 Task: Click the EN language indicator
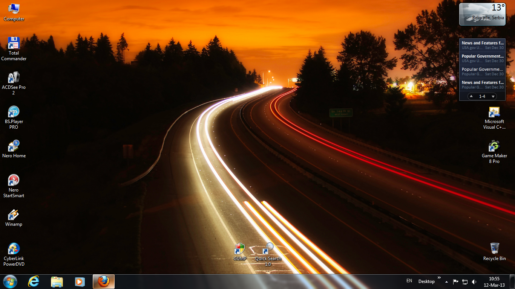(409, 281)
